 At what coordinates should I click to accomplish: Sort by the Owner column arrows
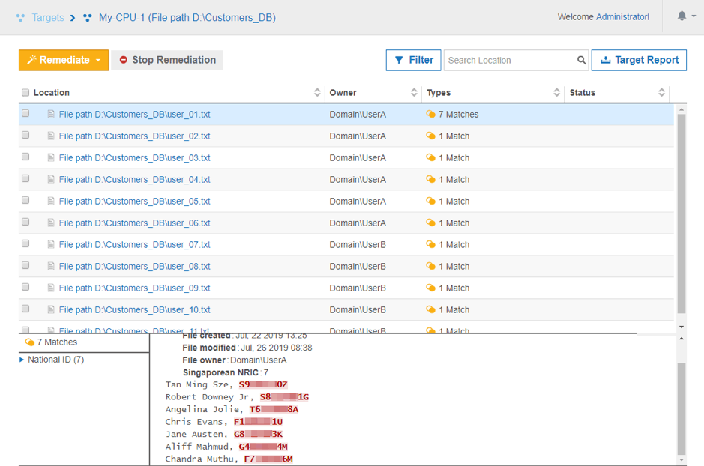tap(414, 93)
